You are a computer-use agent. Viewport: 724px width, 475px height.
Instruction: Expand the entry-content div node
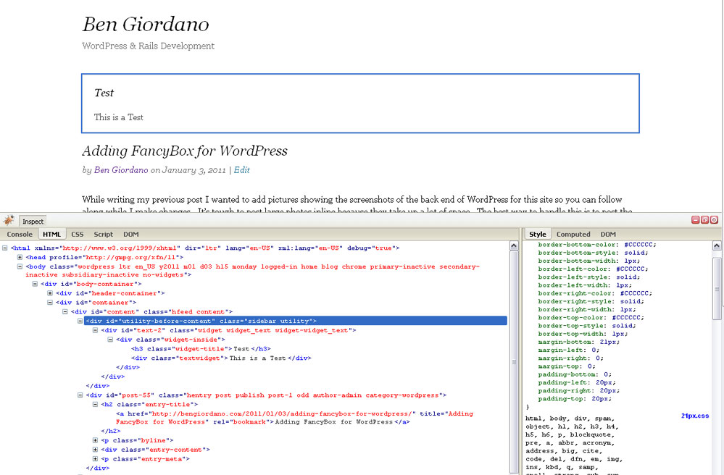point(96,450)
